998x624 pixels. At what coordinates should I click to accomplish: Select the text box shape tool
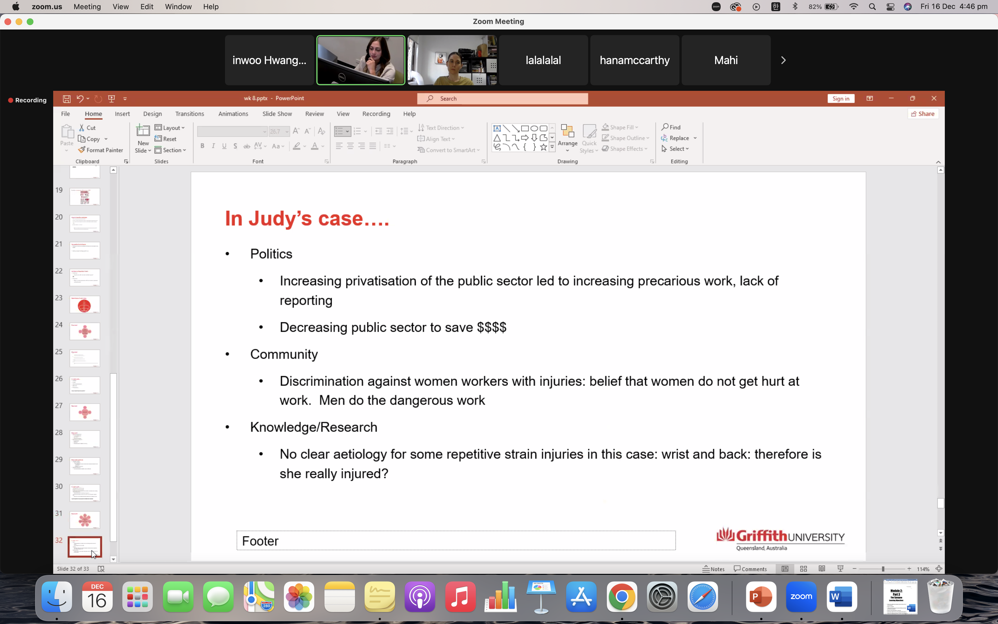pyautogui.click(x=497, y=128)
